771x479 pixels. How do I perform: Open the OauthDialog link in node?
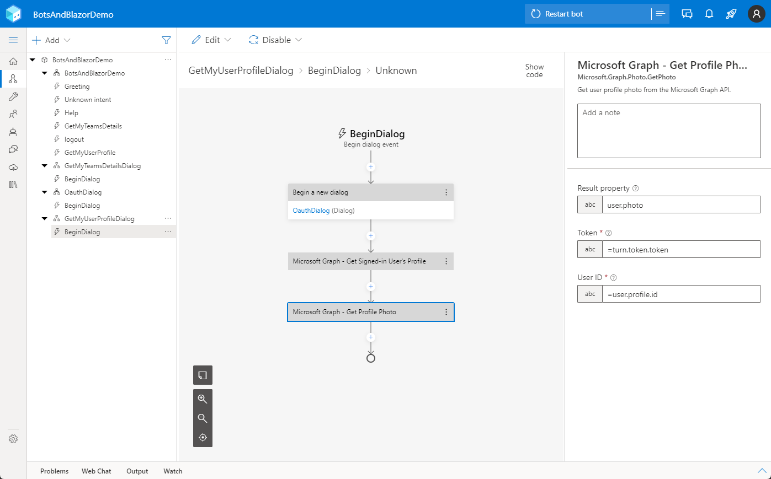pyautogui.click(x=311, y=211)
